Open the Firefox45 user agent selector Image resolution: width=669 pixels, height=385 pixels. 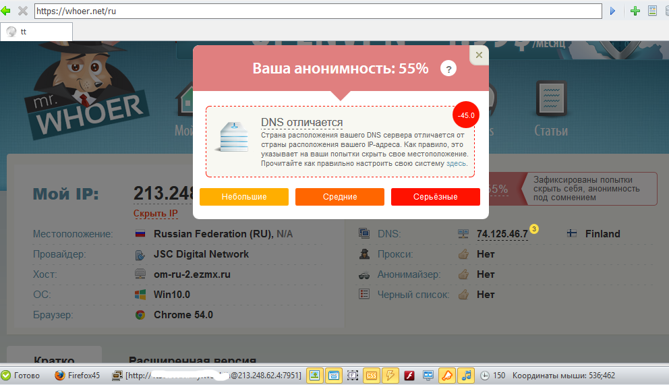click(x=76, y=376)
